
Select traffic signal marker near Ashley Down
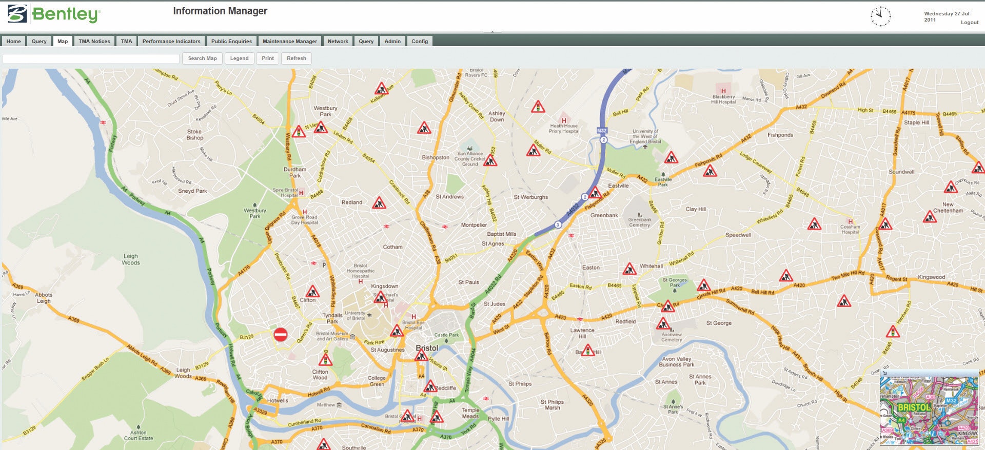pos(538,107)
